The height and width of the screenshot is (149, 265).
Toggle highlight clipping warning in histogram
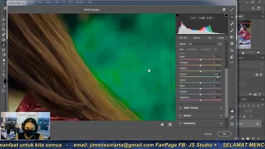coord(226,15)
